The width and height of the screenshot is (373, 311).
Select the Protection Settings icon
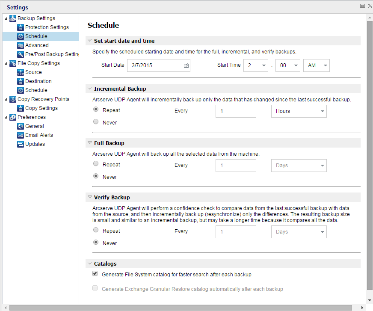tap(20, 27)
